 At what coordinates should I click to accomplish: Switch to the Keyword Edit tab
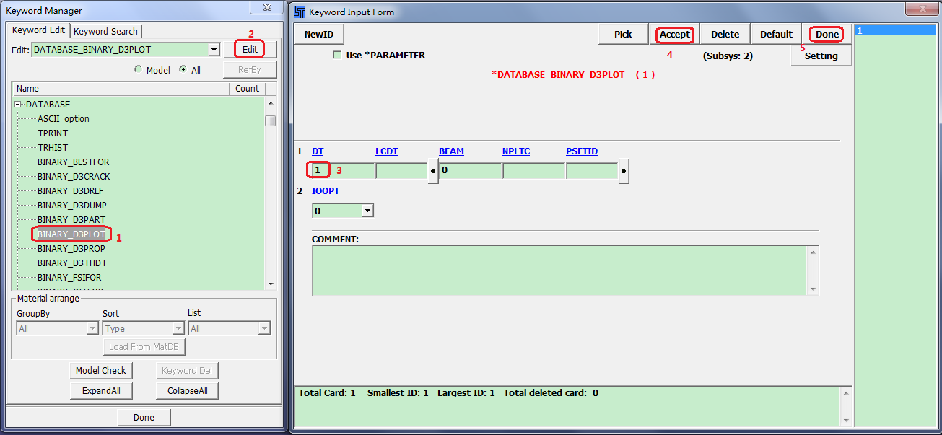tap(39, 30)
